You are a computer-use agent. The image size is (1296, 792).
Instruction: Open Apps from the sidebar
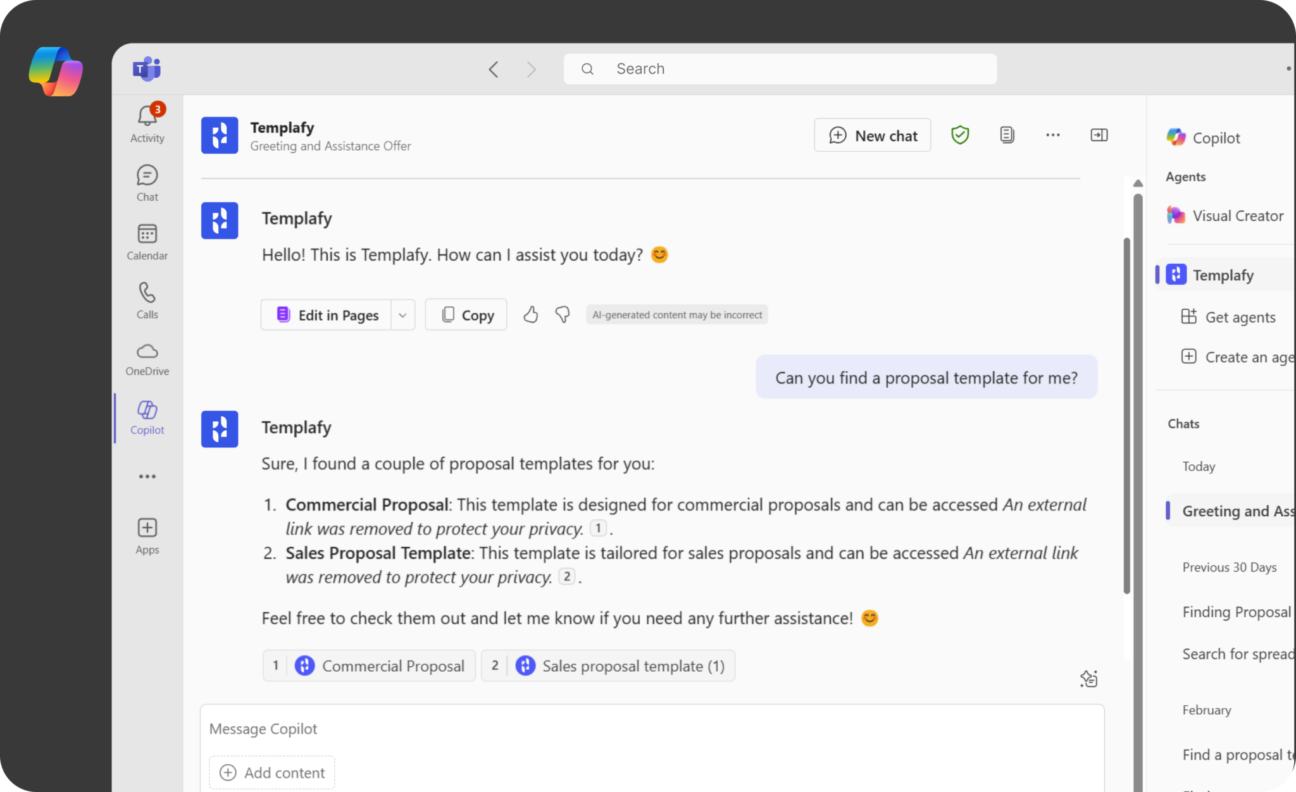[147, 533]
